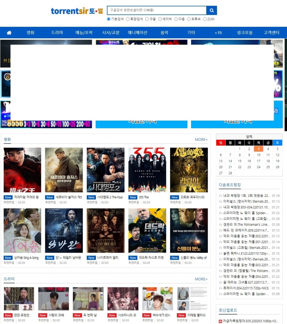Click the 데드락 라스트 리벤 title link
Screen dimensions: 287x324
point(151,258)
